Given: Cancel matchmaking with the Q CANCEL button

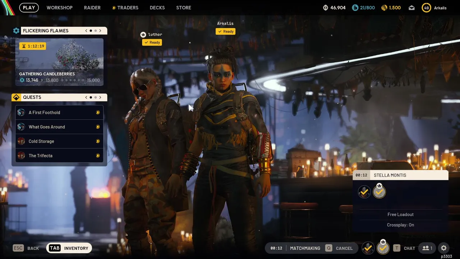Looking at the screenshot, I should (x=339, y=248).
